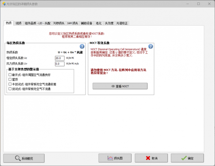The height and width of the screenshot is (166, 215).
Task: Click the eye icon on 查看 NOCT
Action: pyautogui.click(x=113, y=86)
